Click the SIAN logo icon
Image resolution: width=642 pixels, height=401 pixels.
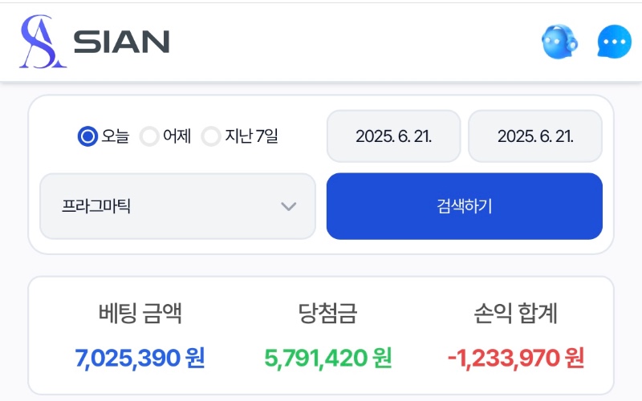[x=43, y=42]
